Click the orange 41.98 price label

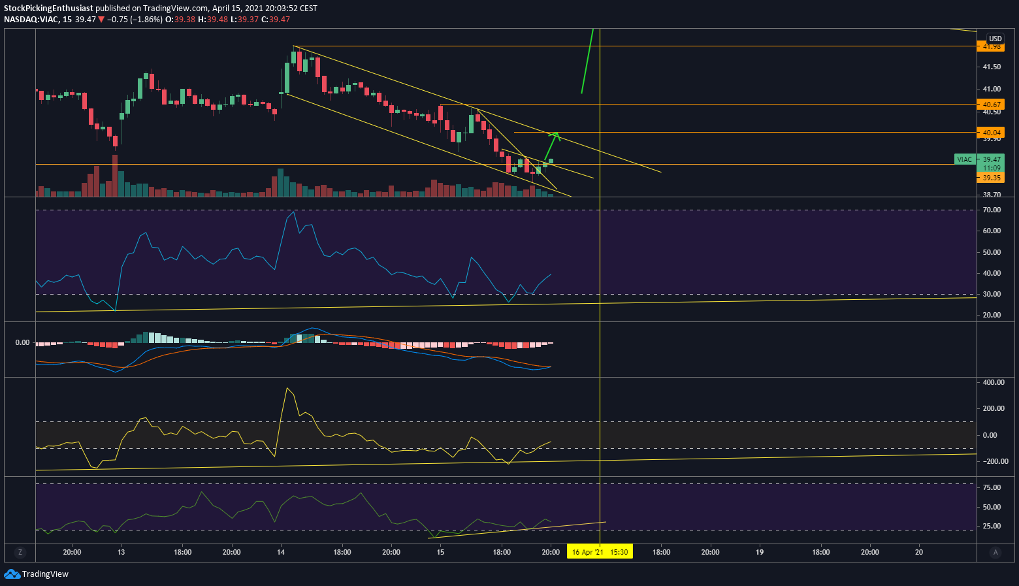coord(990,46)
